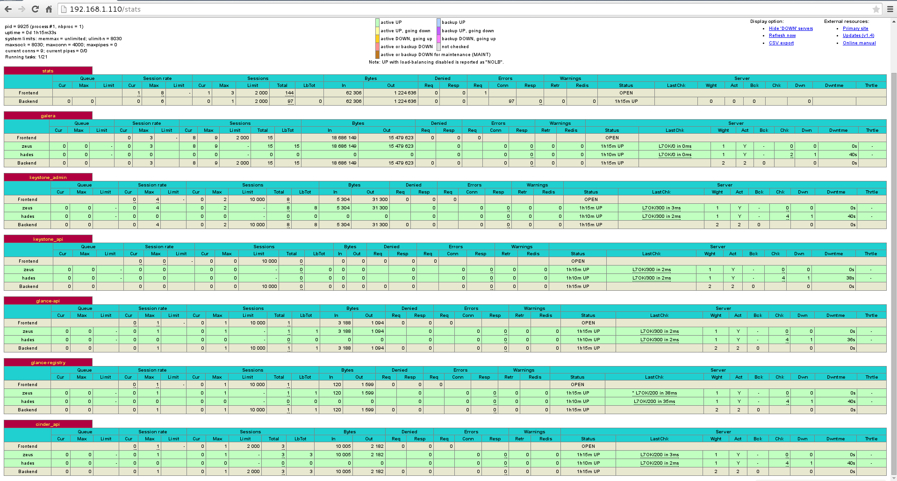Image resolution: width=897 pixels, height=481 pixels.
Task: Click 'L7OK/300 in 3ms' in keystone_admin zeus row
Action: (x=661, y=208)
